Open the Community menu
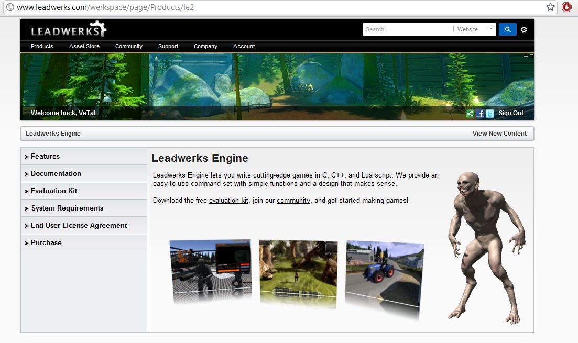The image size is (578, 343). point(129,47)
